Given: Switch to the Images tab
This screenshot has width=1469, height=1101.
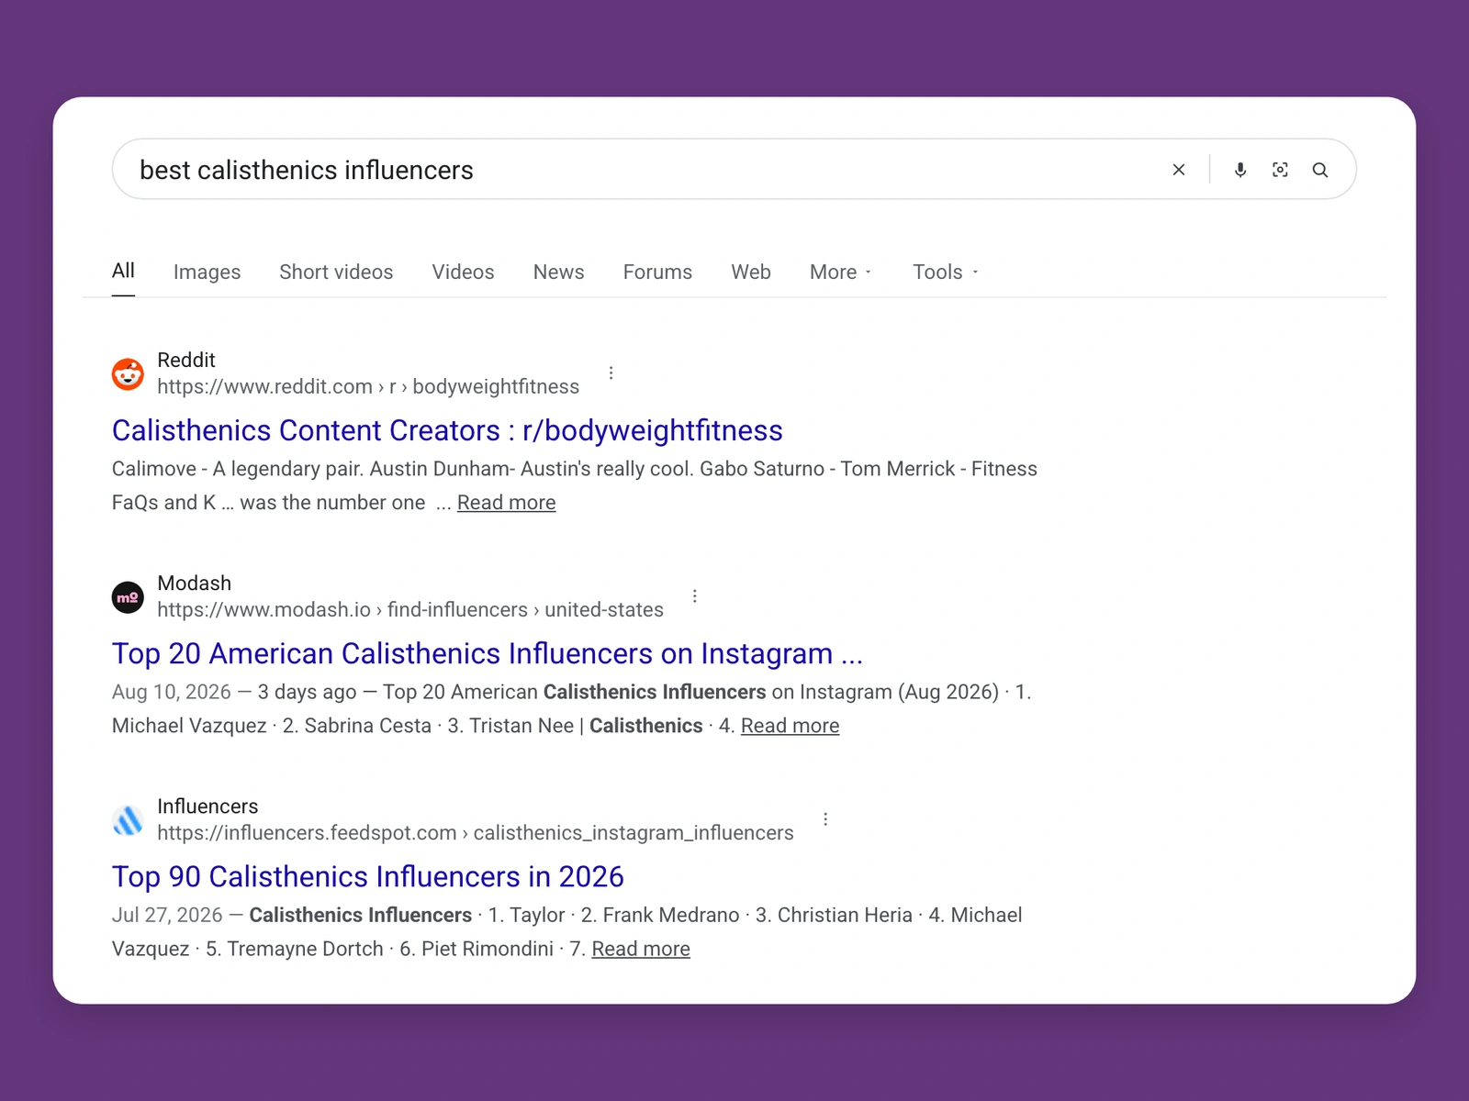Looking at the screenshot, I should [x=207, y=272].
